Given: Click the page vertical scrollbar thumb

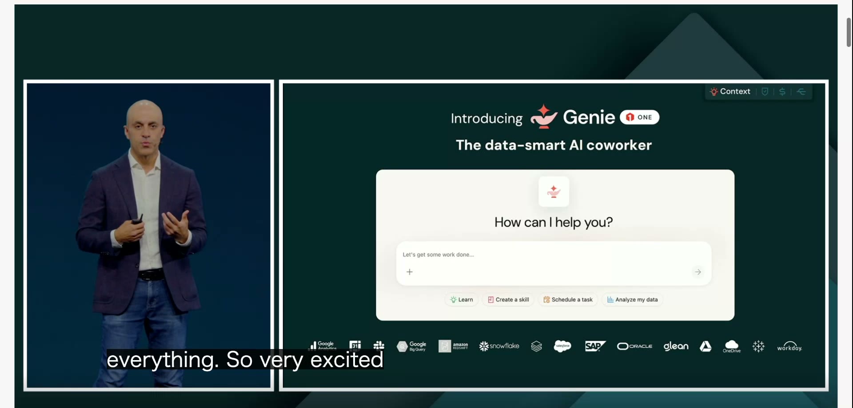Looking at the screenshot, I should 849,32.
